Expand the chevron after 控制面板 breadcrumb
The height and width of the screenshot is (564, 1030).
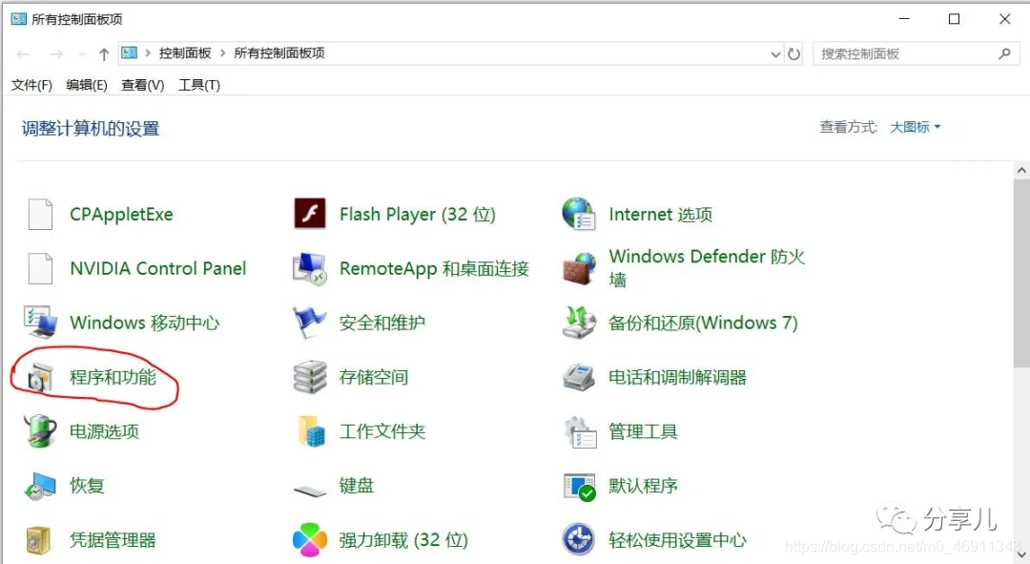click(222, 53)
